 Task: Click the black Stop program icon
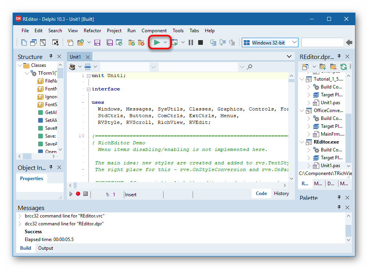click(201, 42)
